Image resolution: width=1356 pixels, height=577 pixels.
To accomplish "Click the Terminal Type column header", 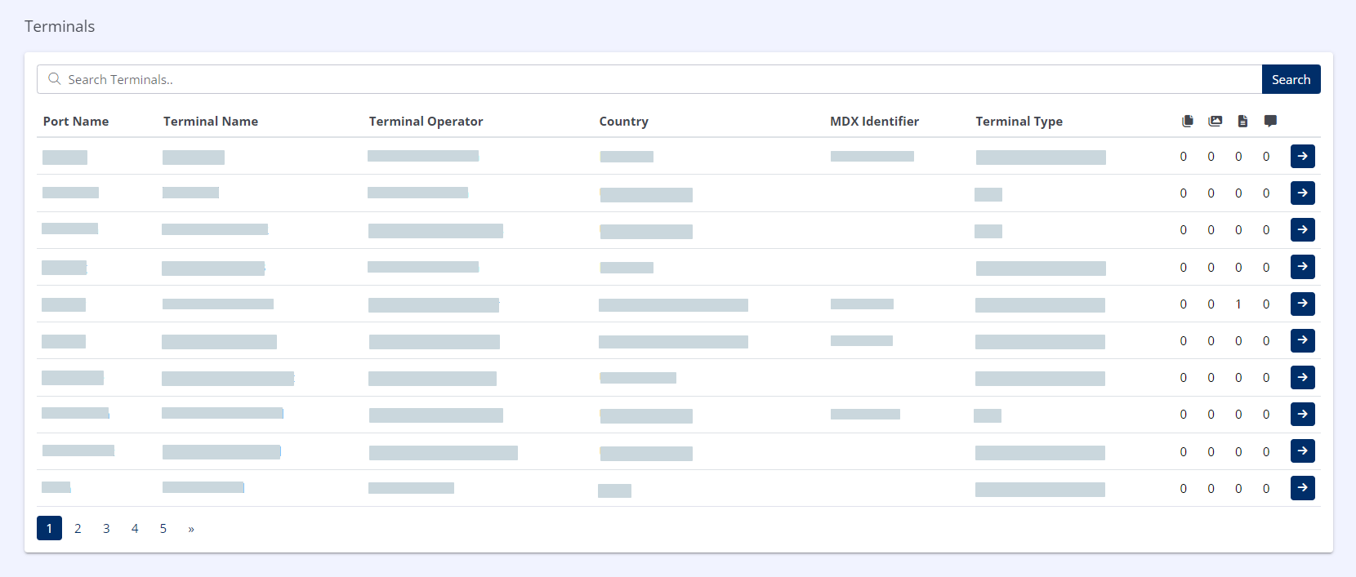I will 1019,122.
